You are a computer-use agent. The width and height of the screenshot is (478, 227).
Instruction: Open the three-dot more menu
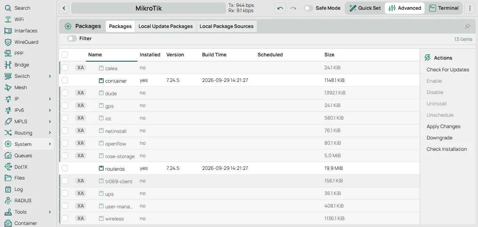(470, 8)
